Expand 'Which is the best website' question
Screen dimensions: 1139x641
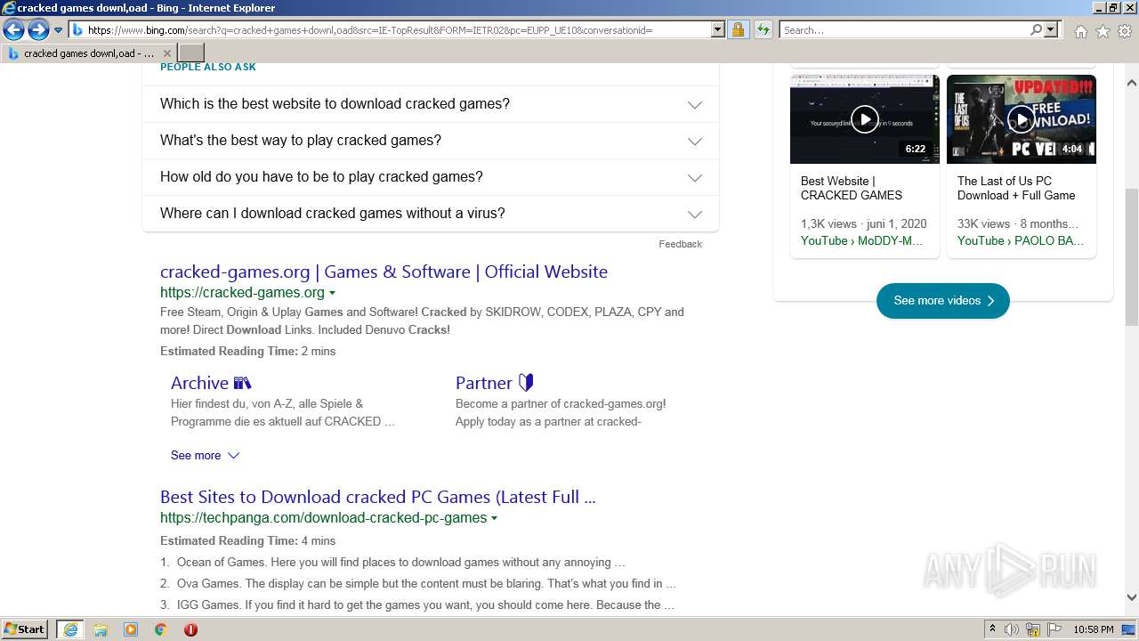click(431, 104)
